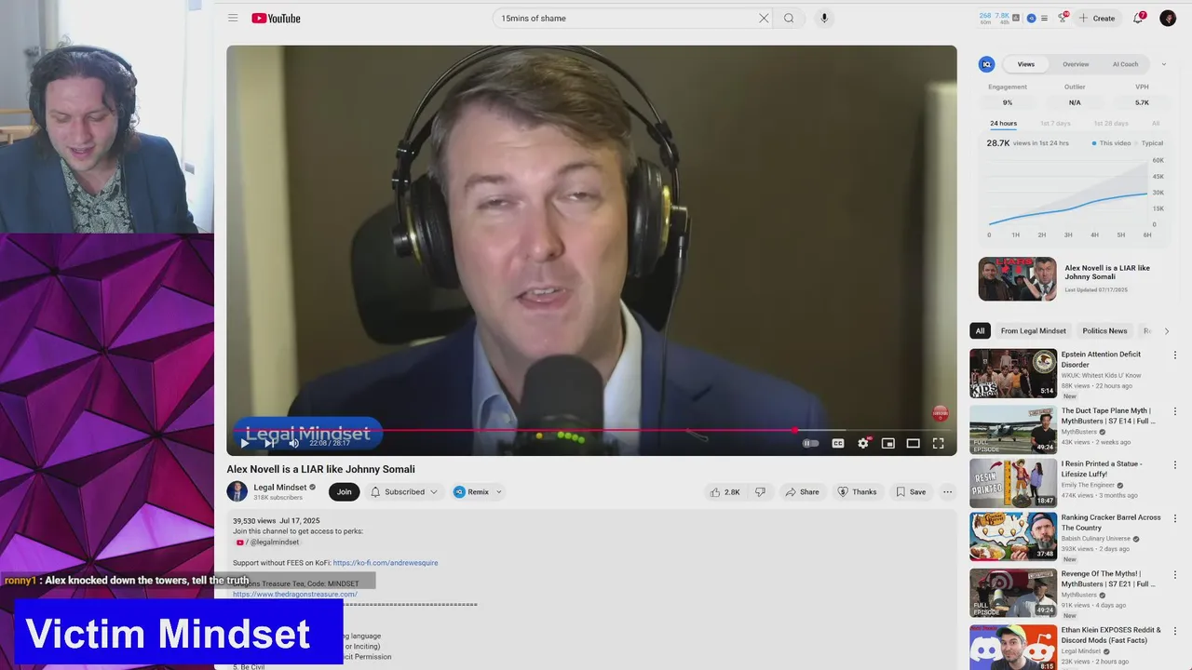Click the Create button

(1097, 18)
